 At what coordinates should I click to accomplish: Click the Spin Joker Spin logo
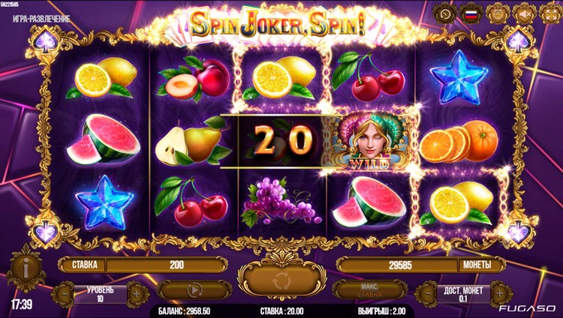coord(278,25)
